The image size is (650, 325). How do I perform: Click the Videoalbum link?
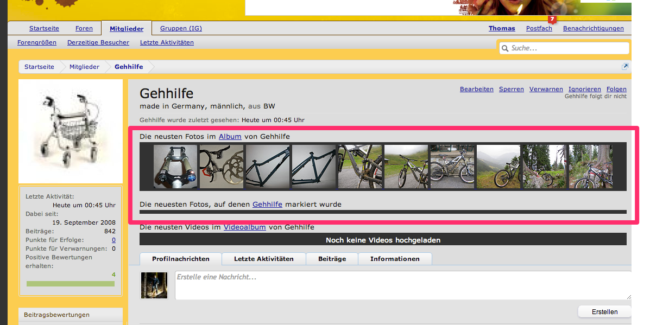pos(244,227)
